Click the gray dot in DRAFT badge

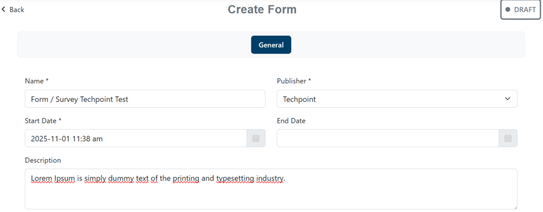pyautogui.click(x=508, y=10)
